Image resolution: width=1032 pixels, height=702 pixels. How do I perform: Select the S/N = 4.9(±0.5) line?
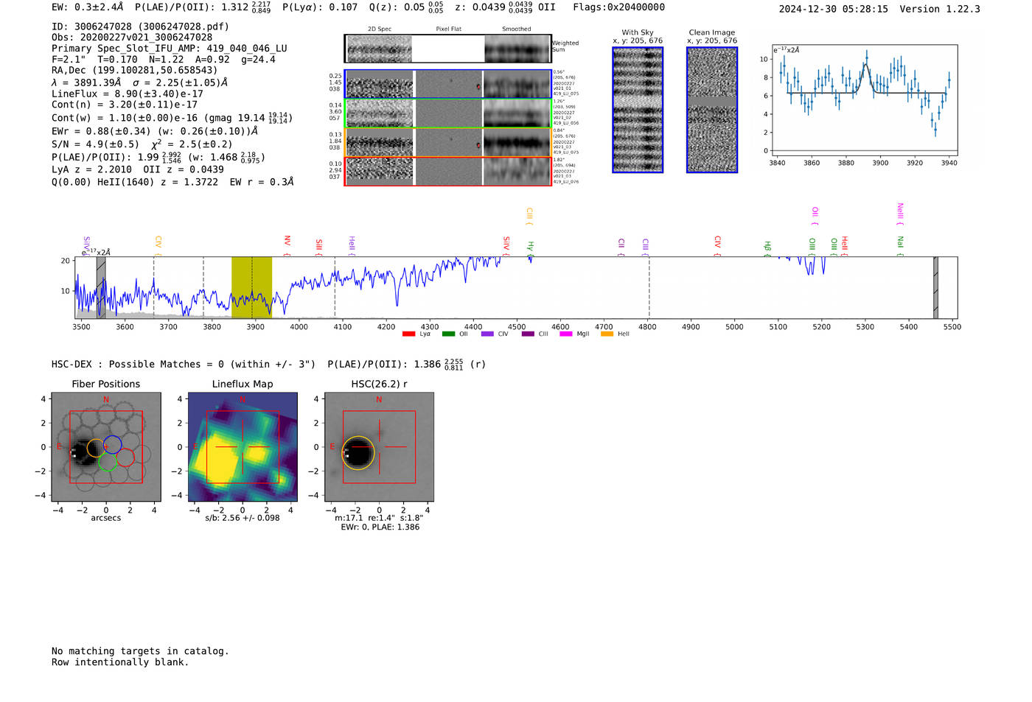pos(142,144)
